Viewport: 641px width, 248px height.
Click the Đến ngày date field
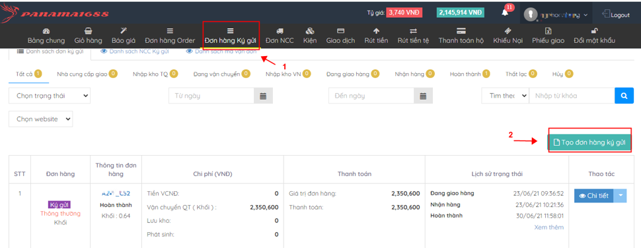(371, 96)
